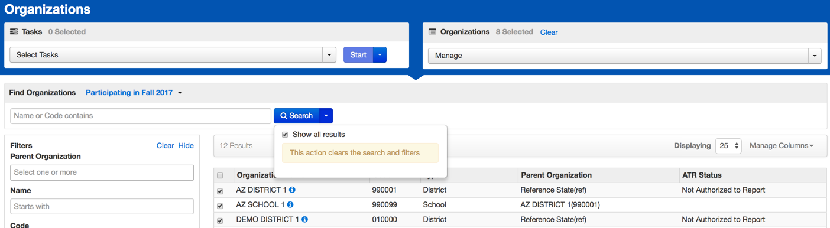Open the Manage Columns menu

tap(782, 146)
